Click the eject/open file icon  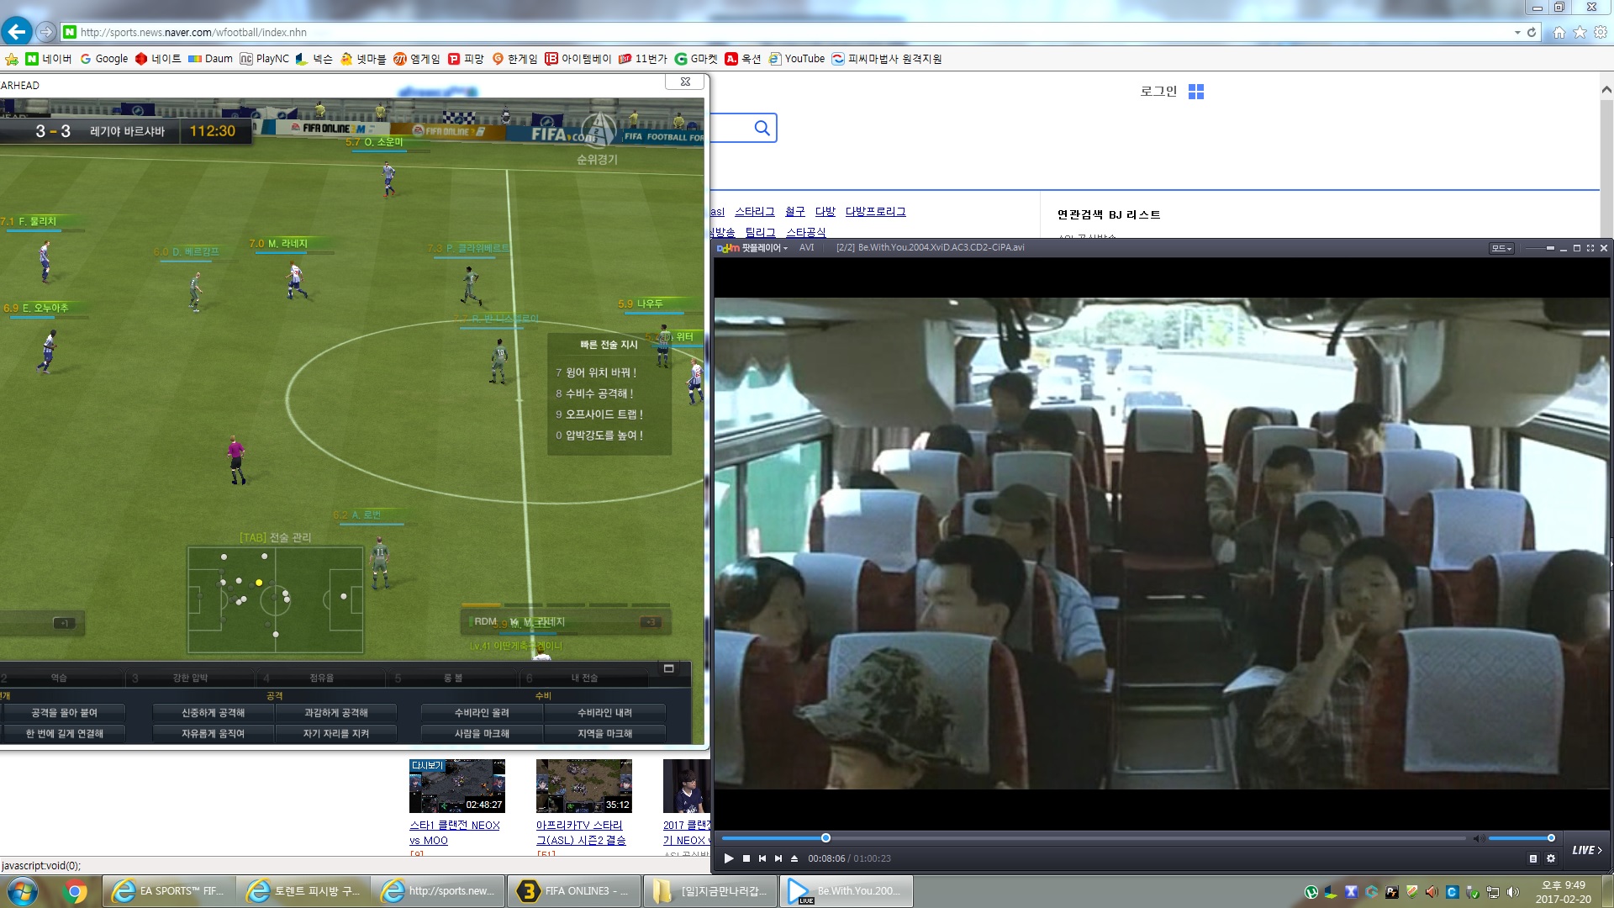point(794,858)
